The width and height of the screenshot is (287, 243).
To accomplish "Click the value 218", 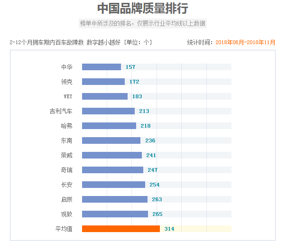I will click(146, 126).
